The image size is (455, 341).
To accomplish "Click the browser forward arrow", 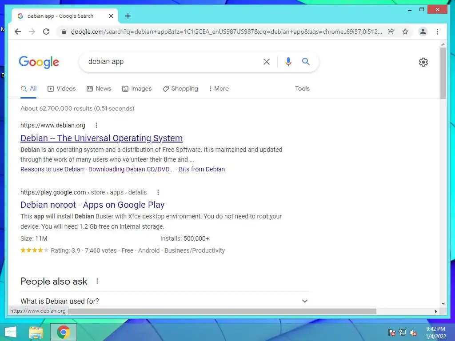I will [32, 32].
